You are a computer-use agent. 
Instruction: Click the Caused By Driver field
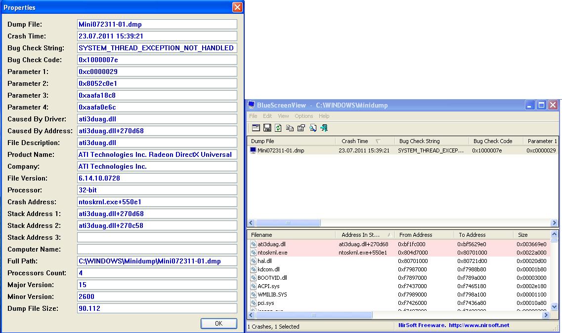pos(157,119)
